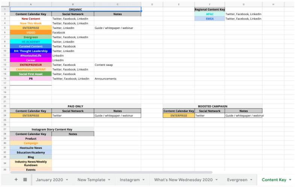Switch to the January 2020 sheet tab
298x187 pixels.
(49, 180)
